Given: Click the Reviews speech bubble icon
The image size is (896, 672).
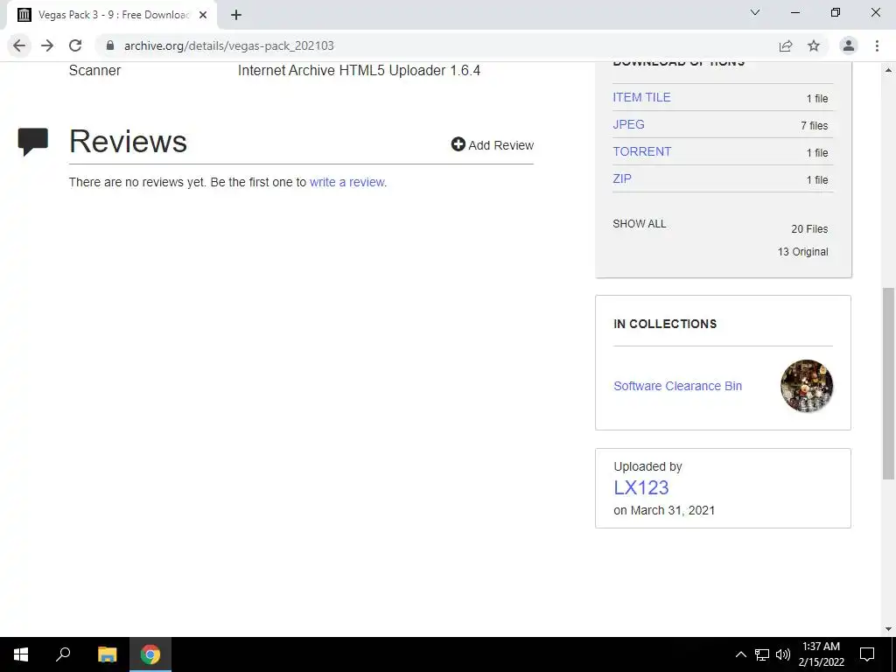Looking at the screenshot, I should pyautogui.click(x=33, y=141).
